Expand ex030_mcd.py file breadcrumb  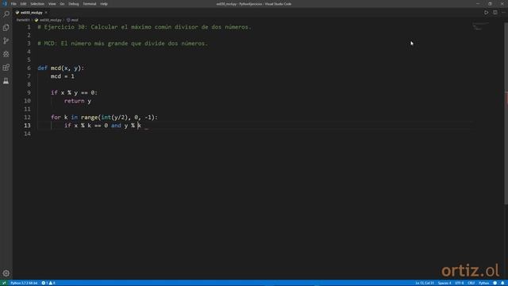tap(48, 20)
